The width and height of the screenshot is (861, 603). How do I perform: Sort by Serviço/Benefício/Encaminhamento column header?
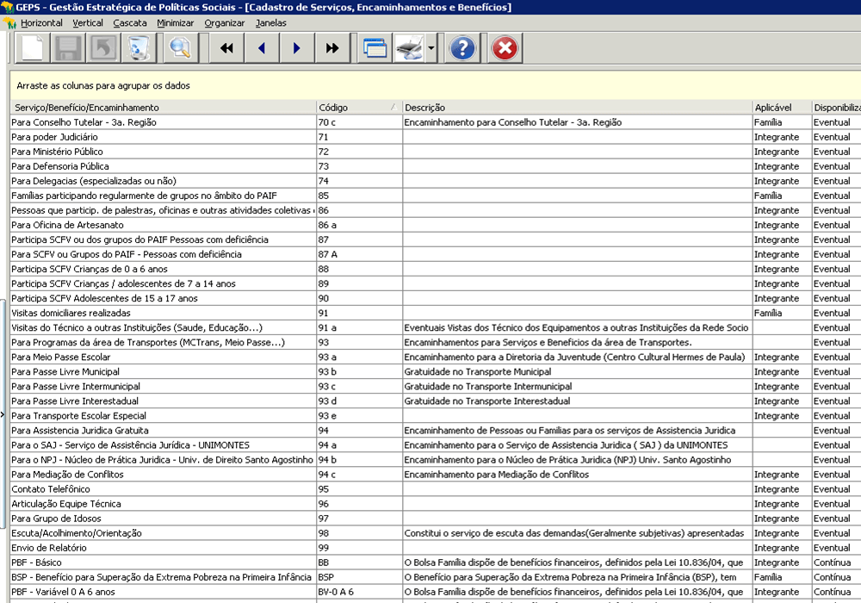163,108
